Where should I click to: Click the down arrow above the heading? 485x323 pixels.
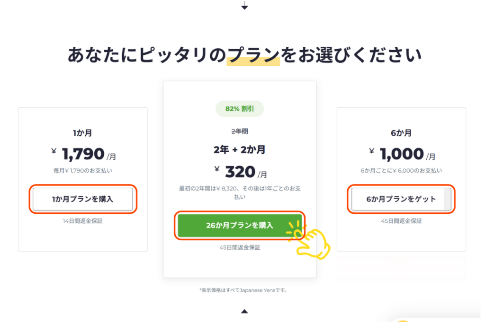[x=244, y=6]
